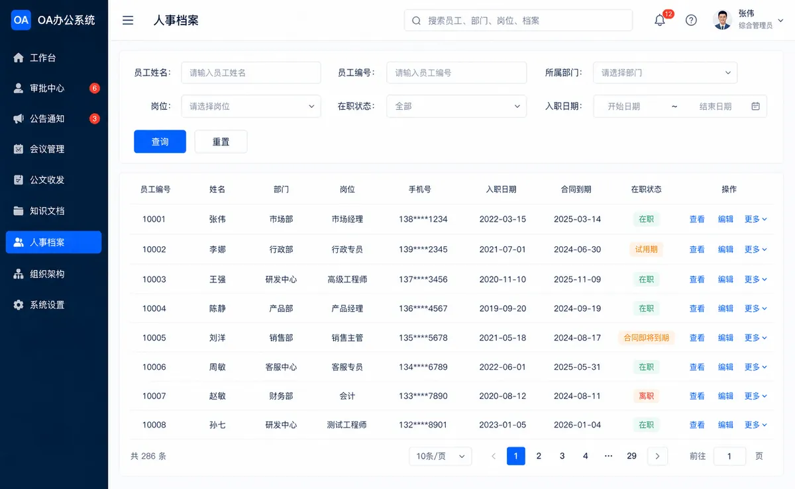
Task: Open the notification bell icon
Action: pyautogui.click(x=660, y=21)
